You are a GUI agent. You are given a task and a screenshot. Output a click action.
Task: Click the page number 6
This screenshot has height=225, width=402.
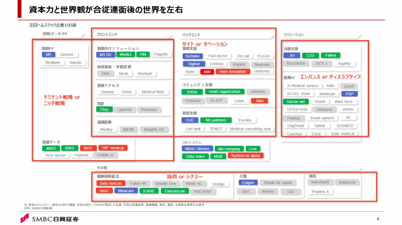(378, 218)
